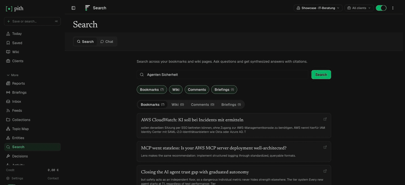Viewport: 405px width, 185px height.
Task: Open external link for AWS CloudWatch result
Action: [325, 119]
